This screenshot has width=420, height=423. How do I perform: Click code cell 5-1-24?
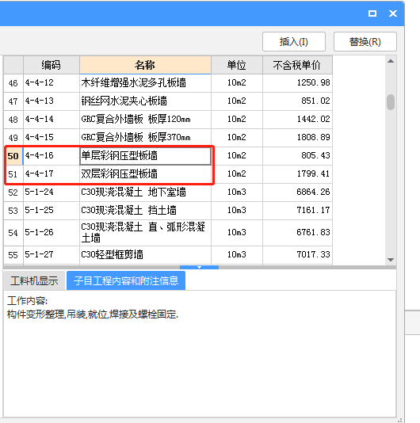click(52, 192)
